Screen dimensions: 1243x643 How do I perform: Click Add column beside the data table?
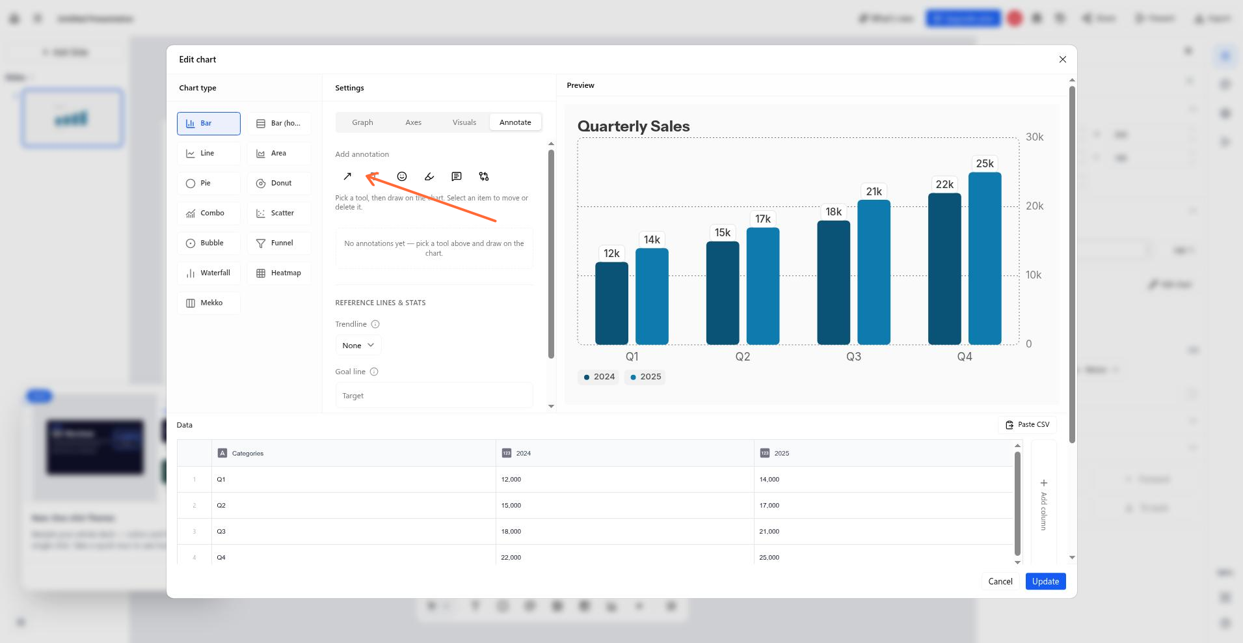(x=1043, y=502)
